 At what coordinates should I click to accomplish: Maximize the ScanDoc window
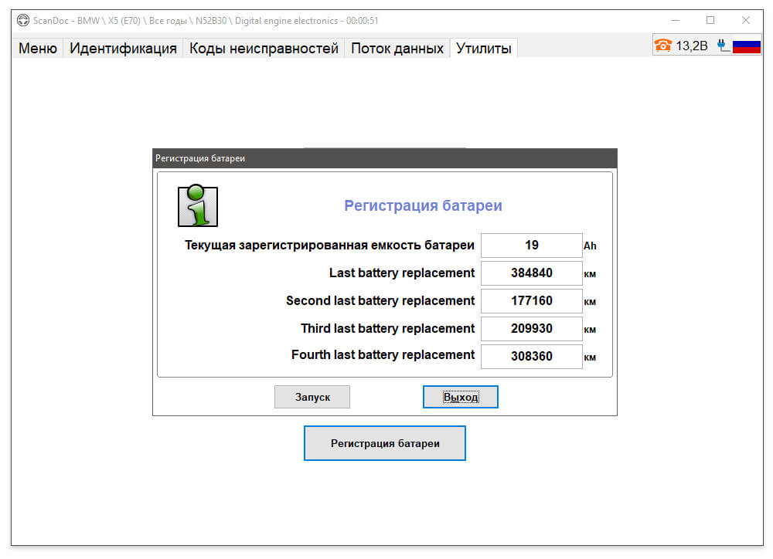point(710,21)
